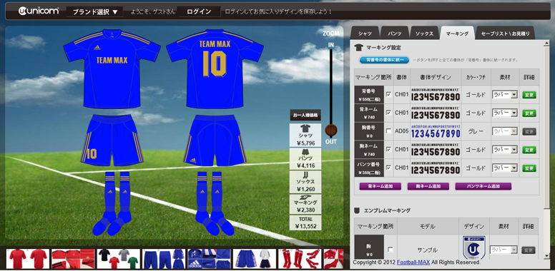Click the 背ネーム追加 button
This screenshot has height=271, width=555.
pyautogui.click(x=380, y=186)
